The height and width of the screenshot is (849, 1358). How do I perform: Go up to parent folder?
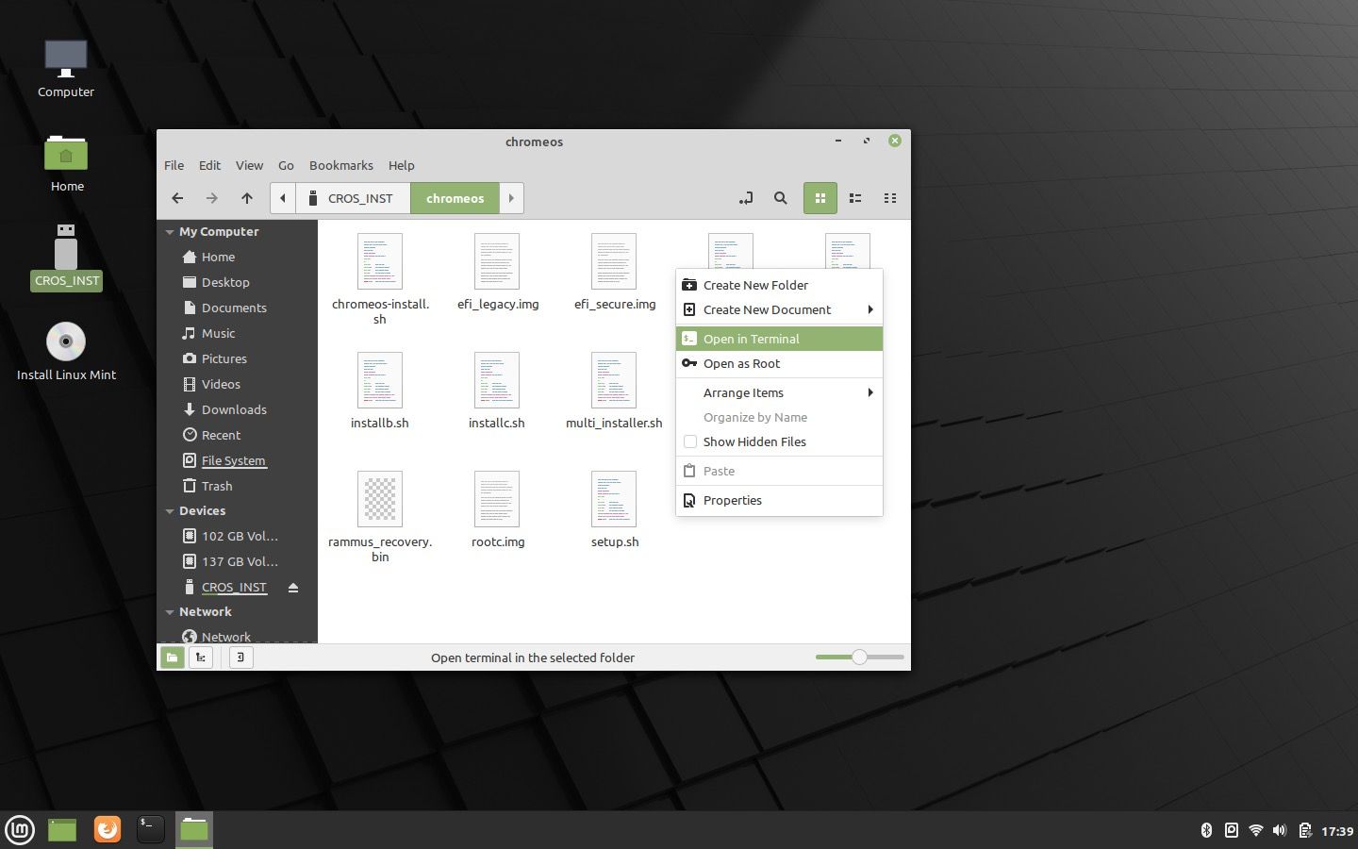pyautogui.click(x=247, y=198)
